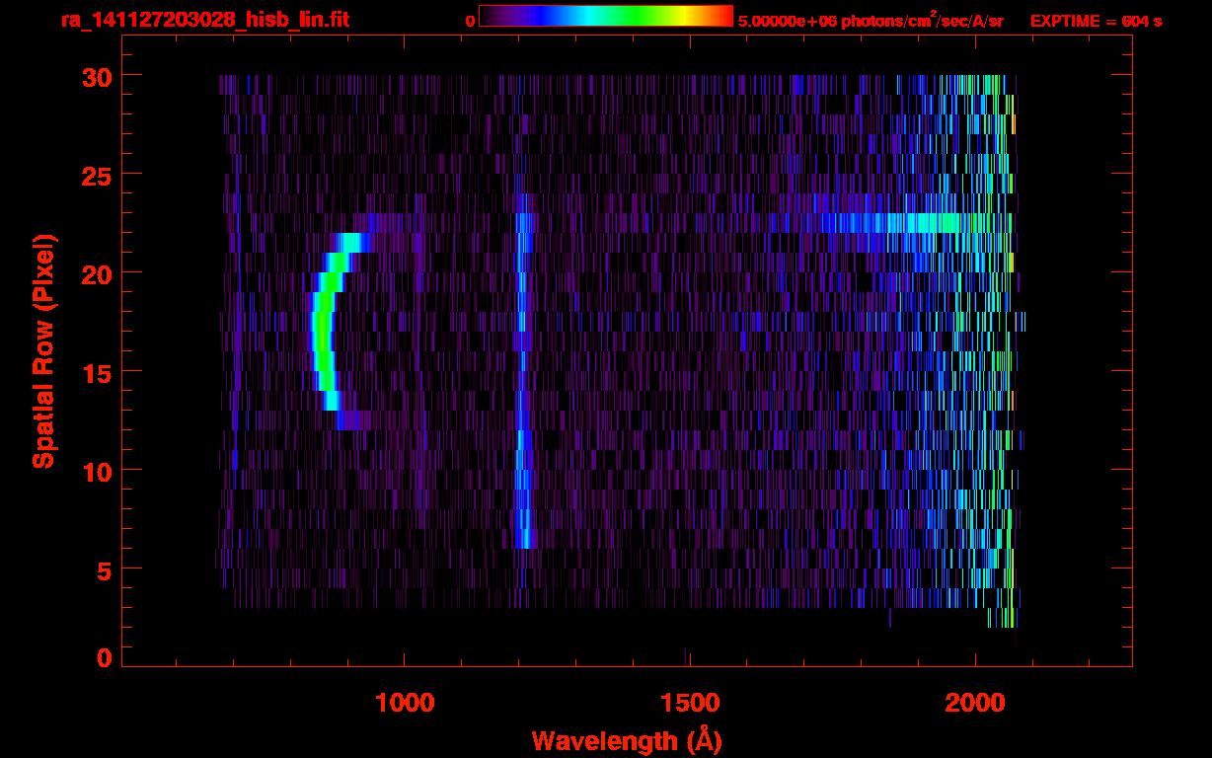Image resolution: width=1212 pixels, height=758 pixels.
Task: Click the rainbow color scale bar
Action: click(x=606, y=16)
